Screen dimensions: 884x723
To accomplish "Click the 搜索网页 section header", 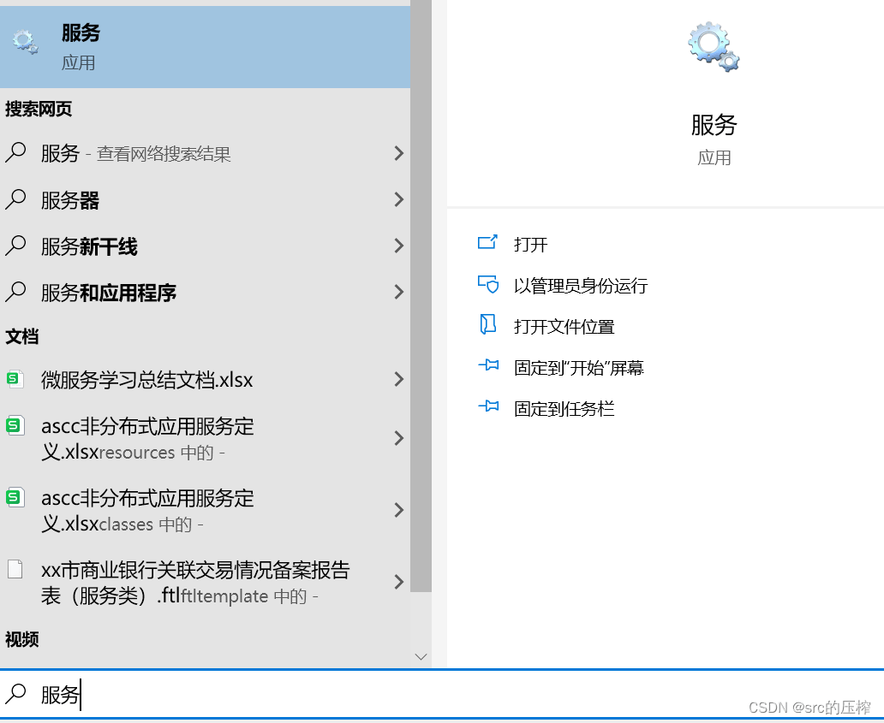I will tap(39, 109).
